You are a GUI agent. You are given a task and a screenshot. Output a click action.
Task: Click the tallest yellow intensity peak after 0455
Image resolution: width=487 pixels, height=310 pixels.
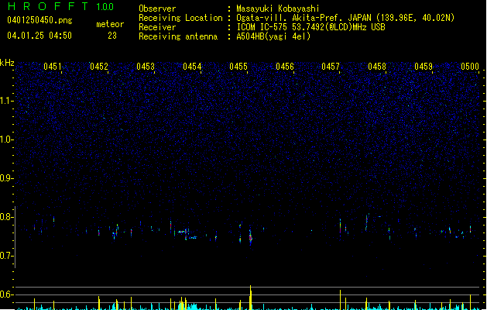click(x=250, y=298)
